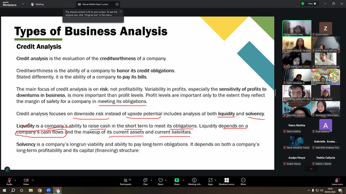Expand chat options arrow next to Chat
Viewport: 346px width, 194px height.
pyautogui.click(x=151, y=180)
